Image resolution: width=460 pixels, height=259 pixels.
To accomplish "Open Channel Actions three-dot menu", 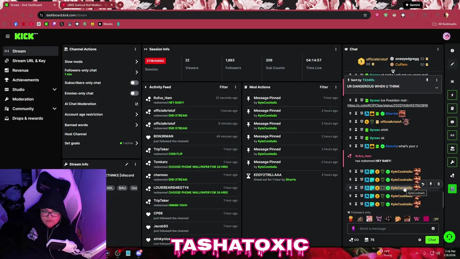I will tap(135, 49).
